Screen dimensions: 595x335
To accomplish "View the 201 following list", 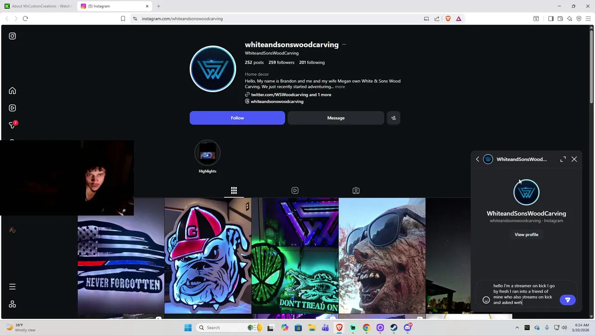I will tap(312, 62).
